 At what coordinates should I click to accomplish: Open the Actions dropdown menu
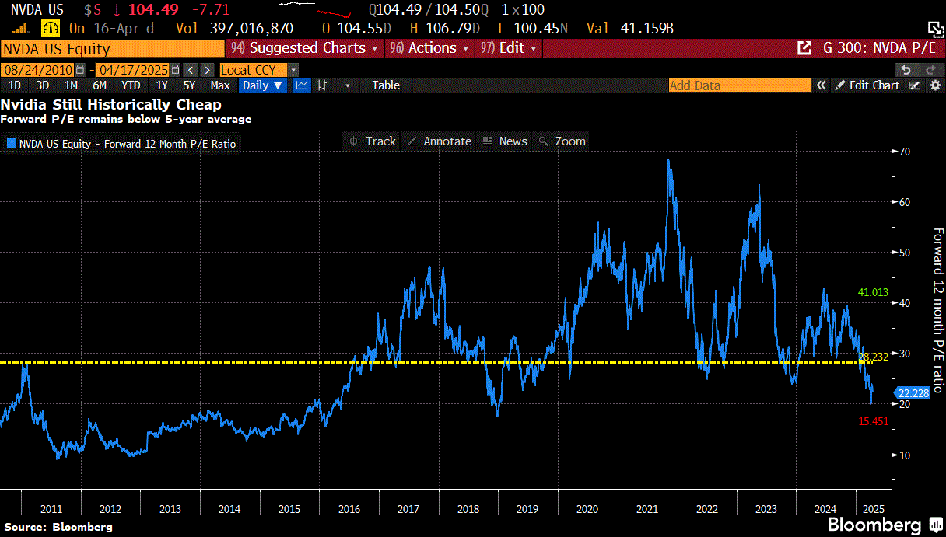click(429, 48)
